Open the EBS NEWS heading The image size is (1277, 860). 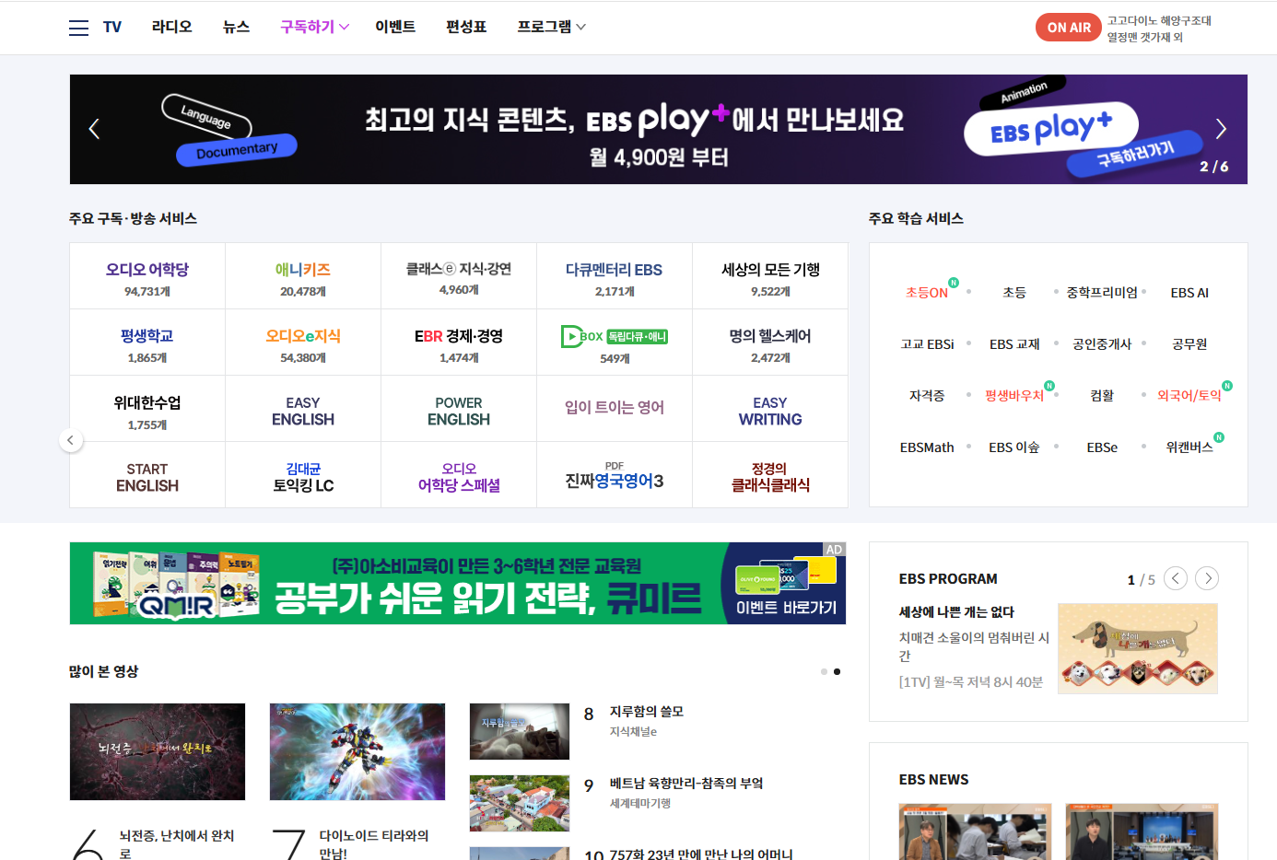point(933,779)
